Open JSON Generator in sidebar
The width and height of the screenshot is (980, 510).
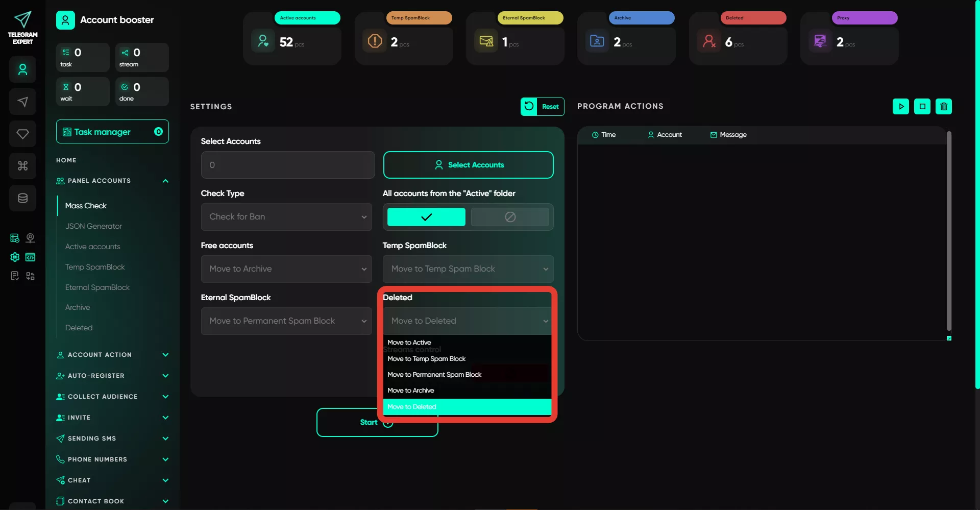93,226
